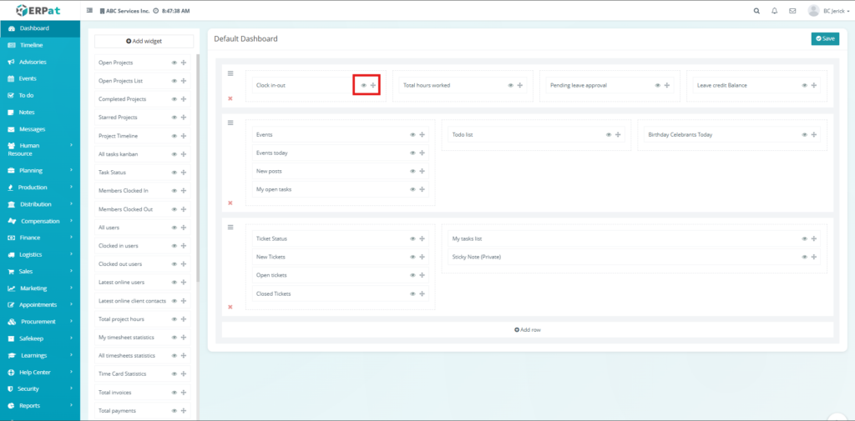Click drag handle icon of the second row
Screen dimensions: 855x421
pos(230,123)
